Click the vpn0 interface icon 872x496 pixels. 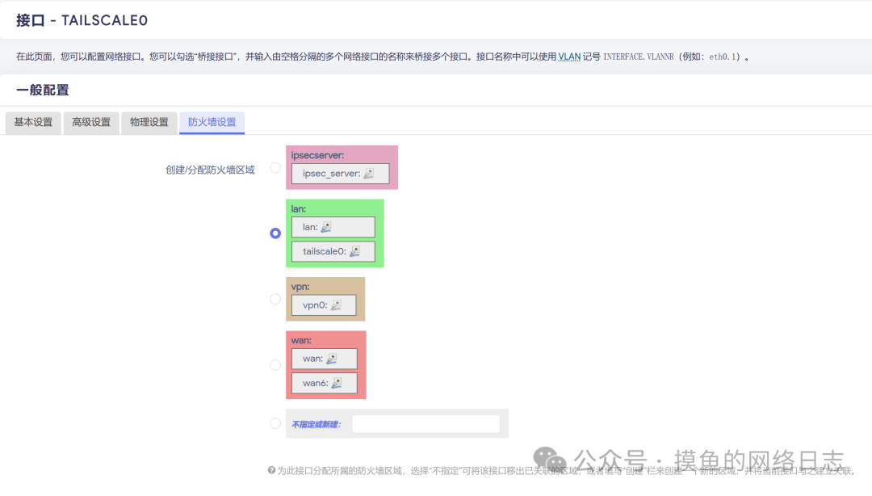click(x=336, y=305)
